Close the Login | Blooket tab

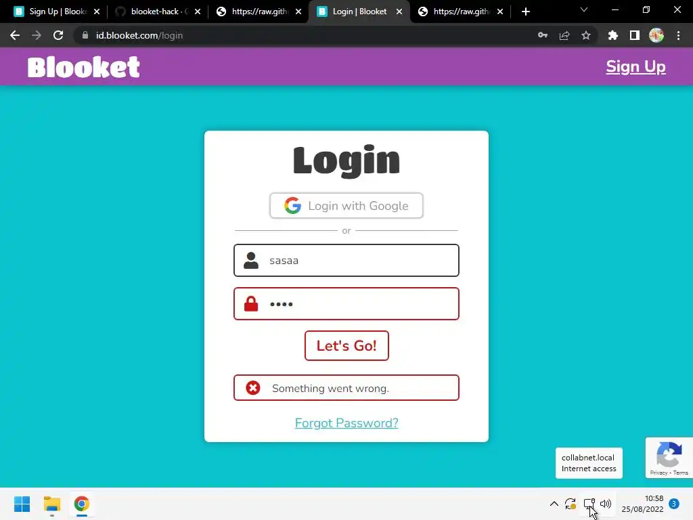(399, 12)
